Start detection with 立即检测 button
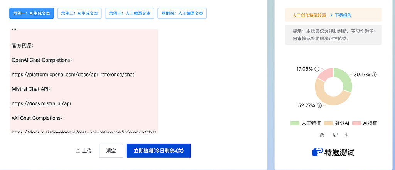Viewport: 395px width, 170px height. [x=159, y=151]
